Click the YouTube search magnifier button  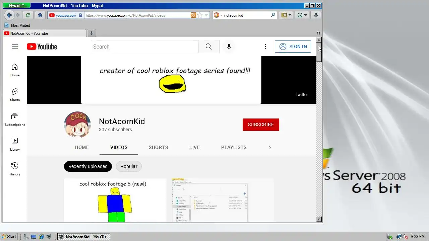click(x=209, y=47)
